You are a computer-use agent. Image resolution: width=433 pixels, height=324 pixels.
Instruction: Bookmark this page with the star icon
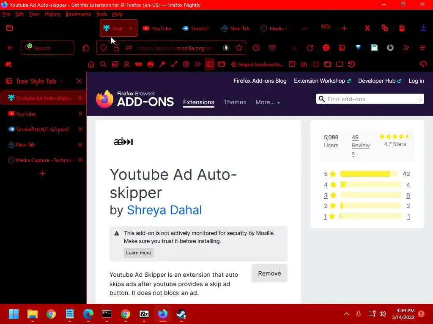pyautogui.click(x=239, y=48)
